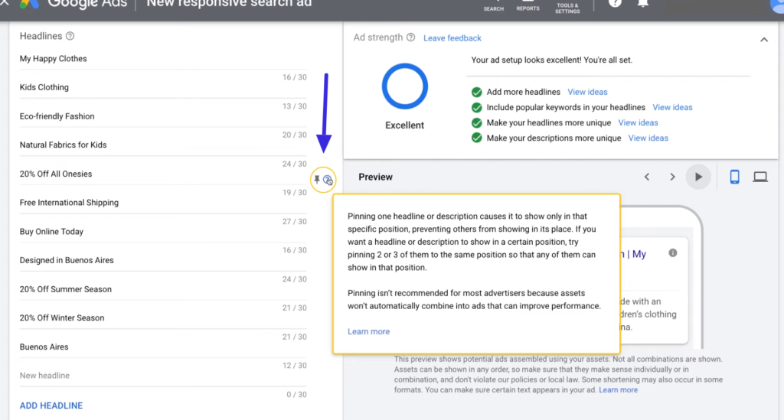Click the info icon in ad preview
The width and height of the screenshot is (784, 420).
coord(673,253)
